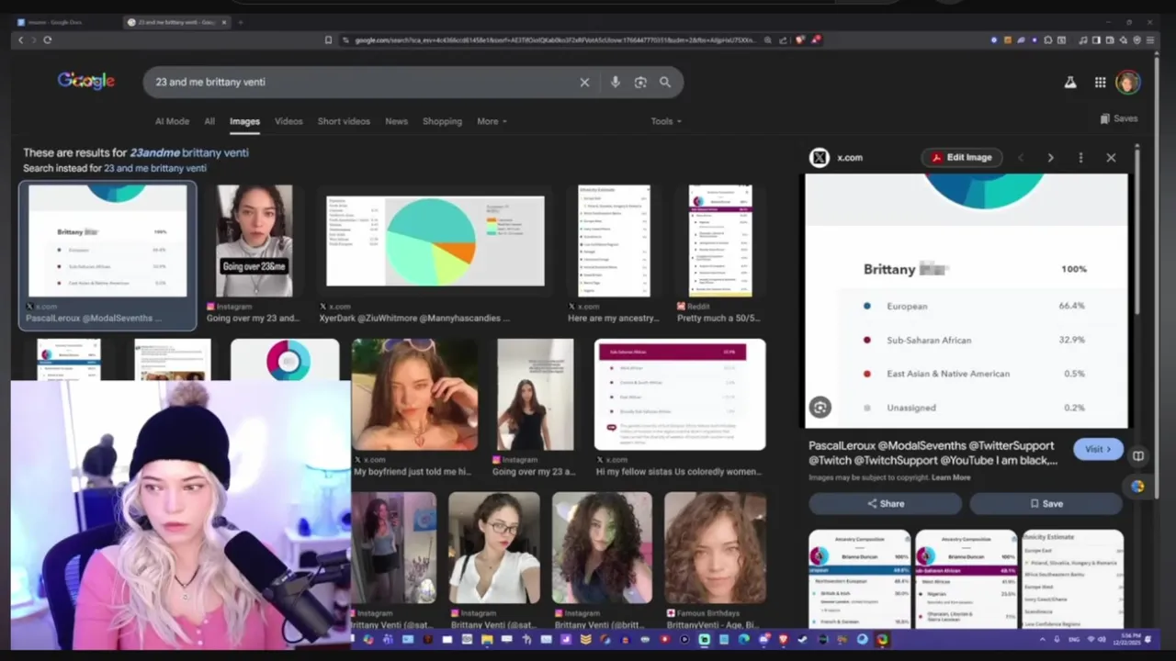This screenshot has width=1176, height=661.
Task: Reload the page in browser
Action: (x=48, y=39)
